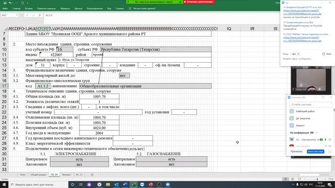Click the new sheet plus icon
The height and width of the screenshot is (188, 335).
coord(92,174)
